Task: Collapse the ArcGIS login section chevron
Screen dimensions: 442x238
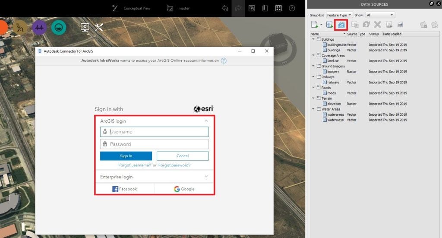Action: (206, 121)
